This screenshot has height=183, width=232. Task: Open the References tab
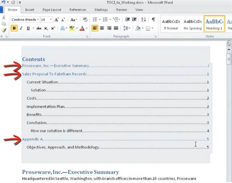(78, 10)
